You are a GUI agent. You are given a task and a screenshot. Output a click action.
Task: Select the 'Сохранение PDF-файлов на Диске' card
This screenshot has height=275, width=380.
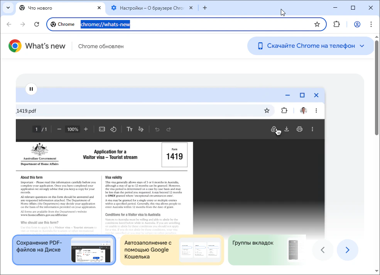point(64,250)
